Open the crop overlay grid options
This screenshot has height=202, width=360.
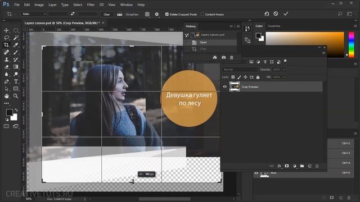(147, 14)
